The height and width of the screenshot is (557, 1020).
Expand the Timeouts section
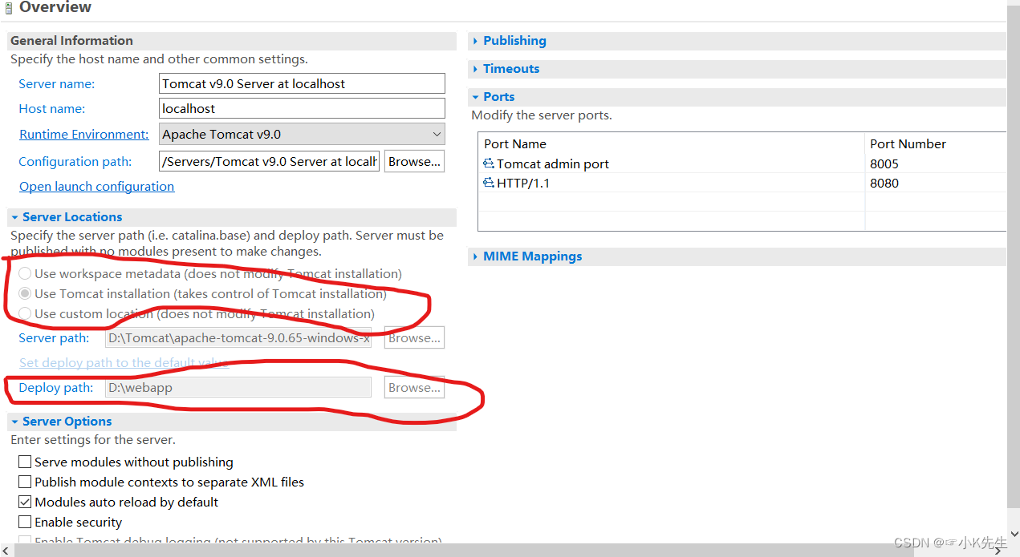pyautogui.click(x=476, y=69)
